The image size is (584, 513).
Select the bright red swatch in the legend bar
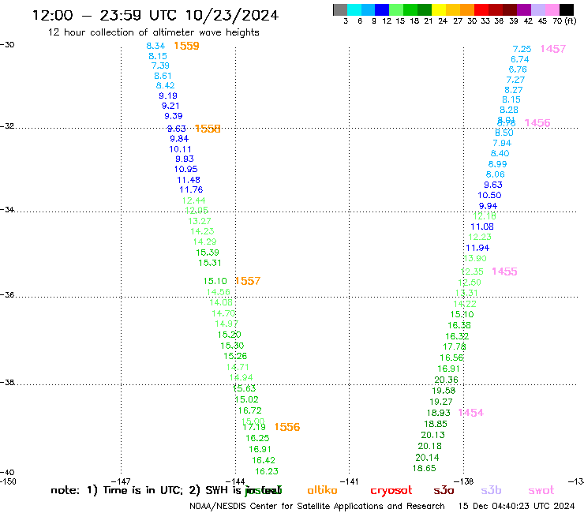click(x=481, y=9)
